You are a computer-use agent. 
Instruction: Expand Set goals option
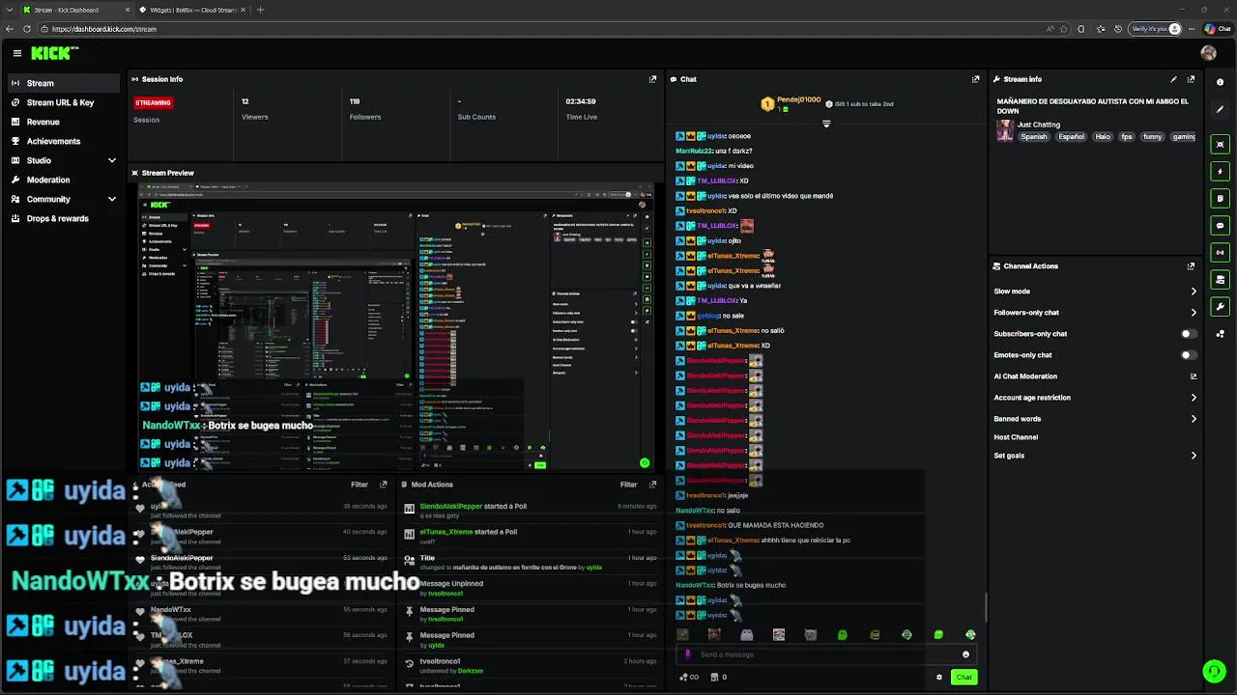1194,456
